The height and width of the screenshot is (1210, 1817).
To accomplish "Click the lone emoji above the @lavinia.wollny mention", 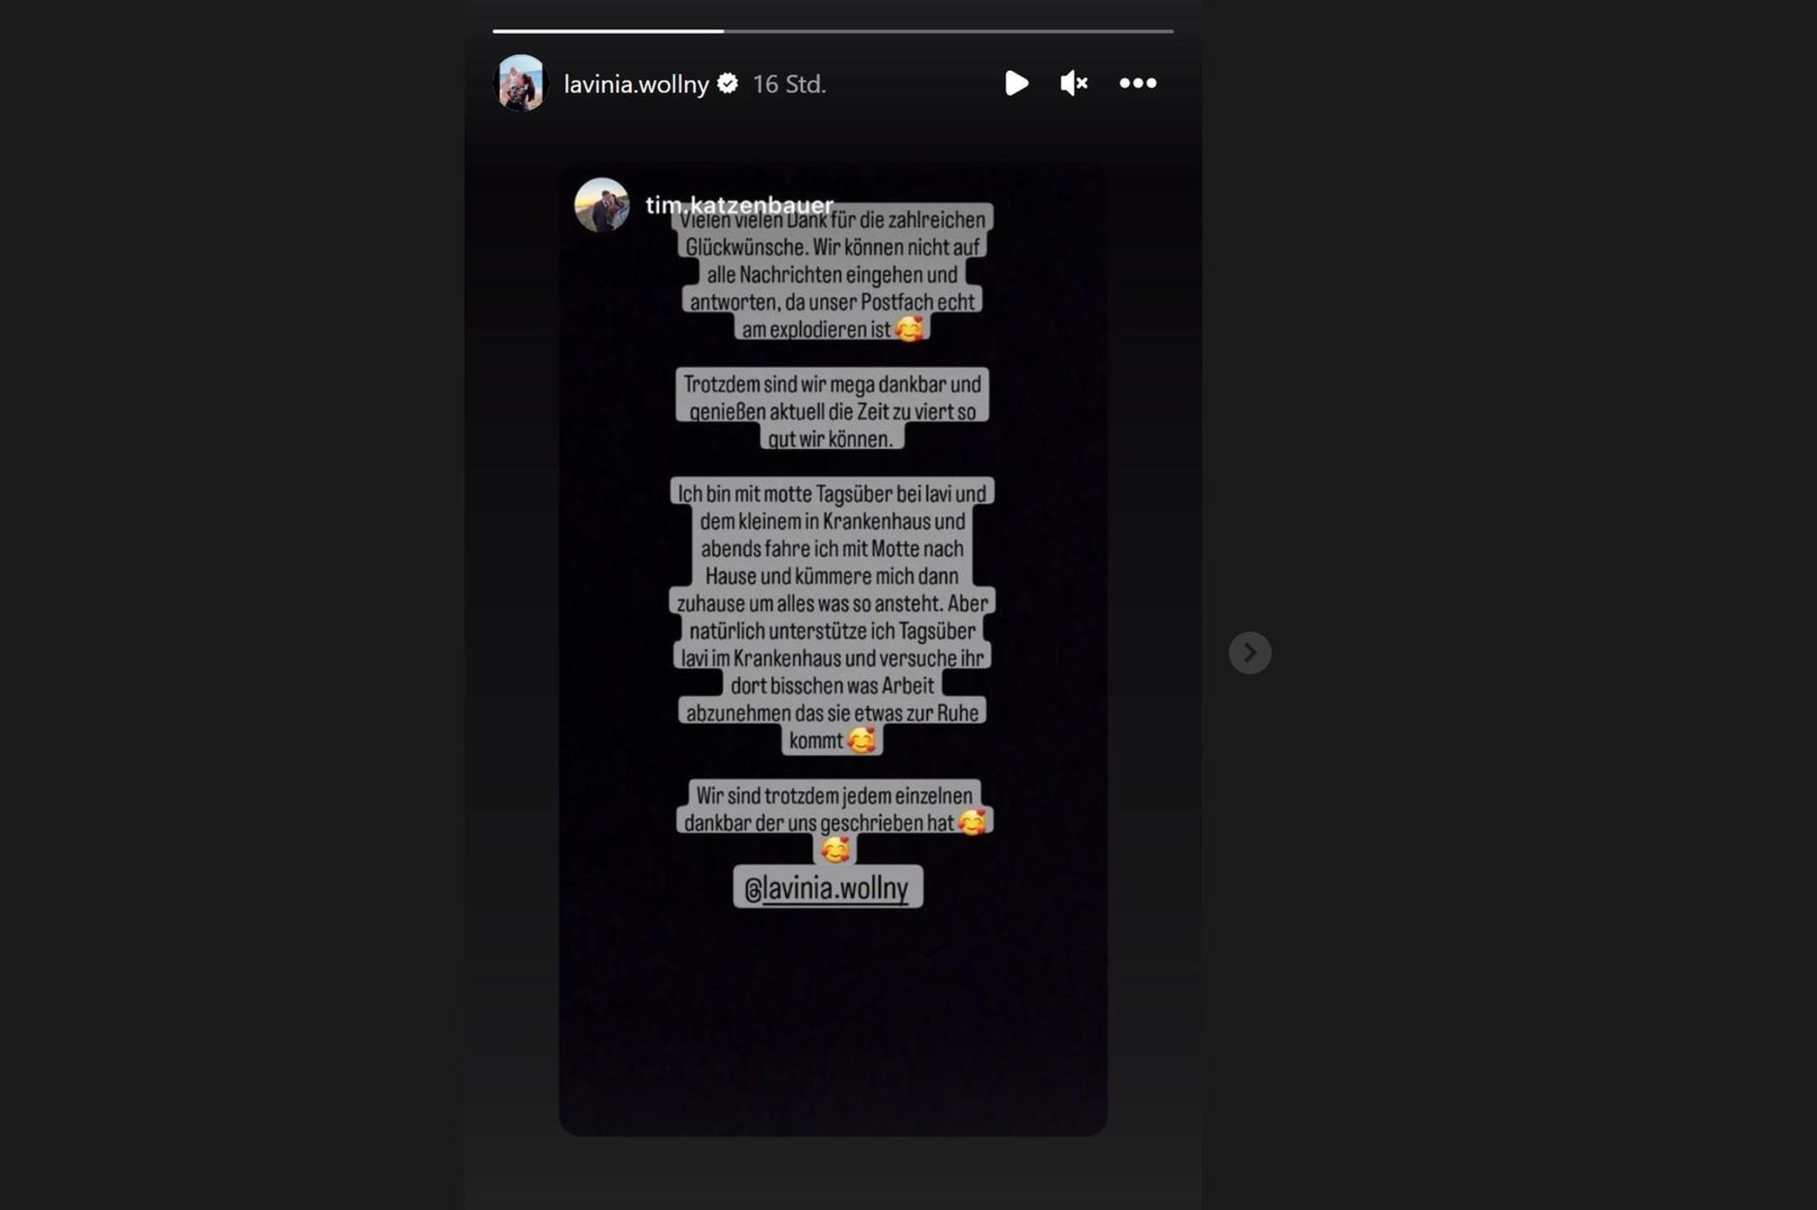I will (x=835, y=850).
